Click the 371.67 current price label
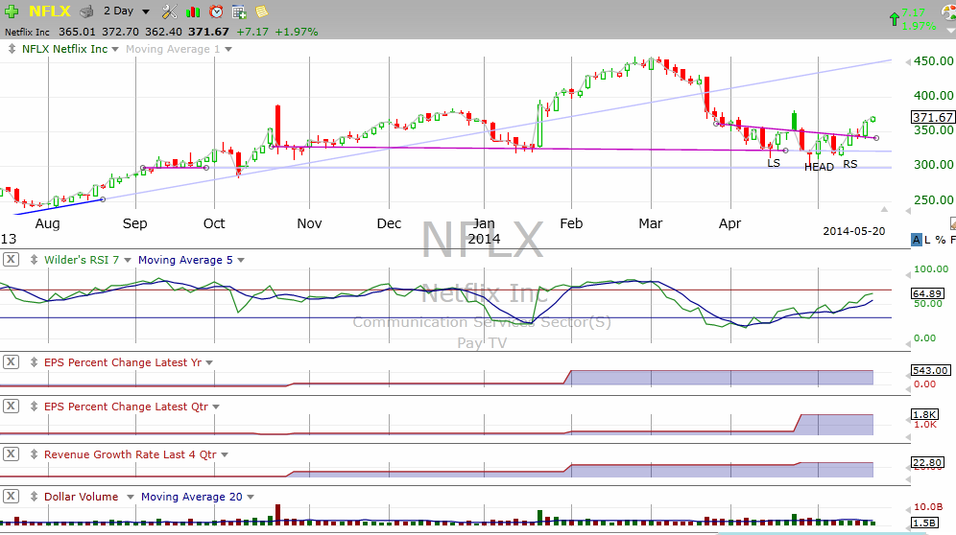This screenshot has height=535, width=956. [x=932, y=118]
